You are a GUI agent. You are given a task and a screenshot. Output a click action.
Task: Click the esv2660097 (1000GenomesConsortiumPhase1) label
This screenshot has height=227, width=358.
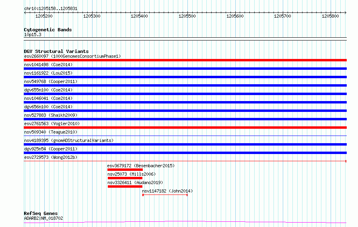72,56
